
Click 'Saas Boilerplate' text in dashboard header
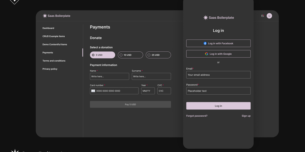tap(59, 16)
